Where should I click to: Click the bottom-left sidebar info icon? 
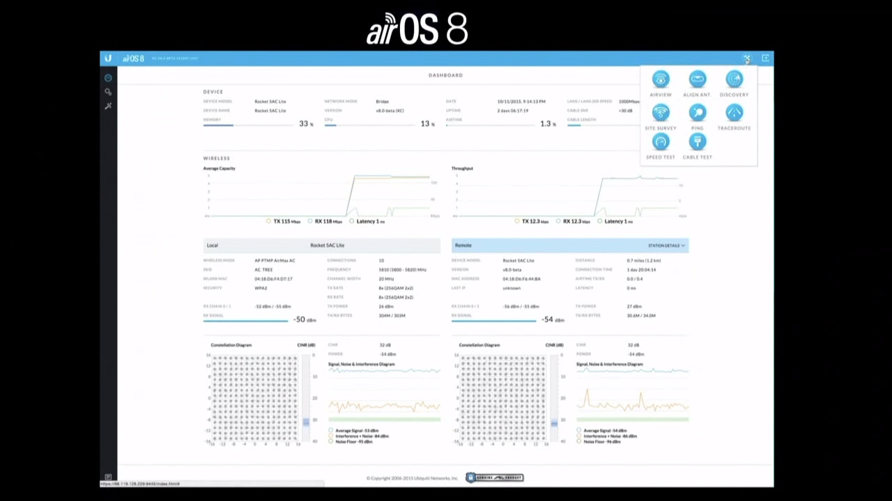click(108, 477)
